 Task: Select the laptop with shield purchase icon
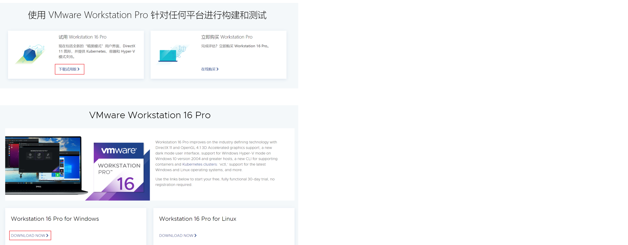[x=172, y=54]
